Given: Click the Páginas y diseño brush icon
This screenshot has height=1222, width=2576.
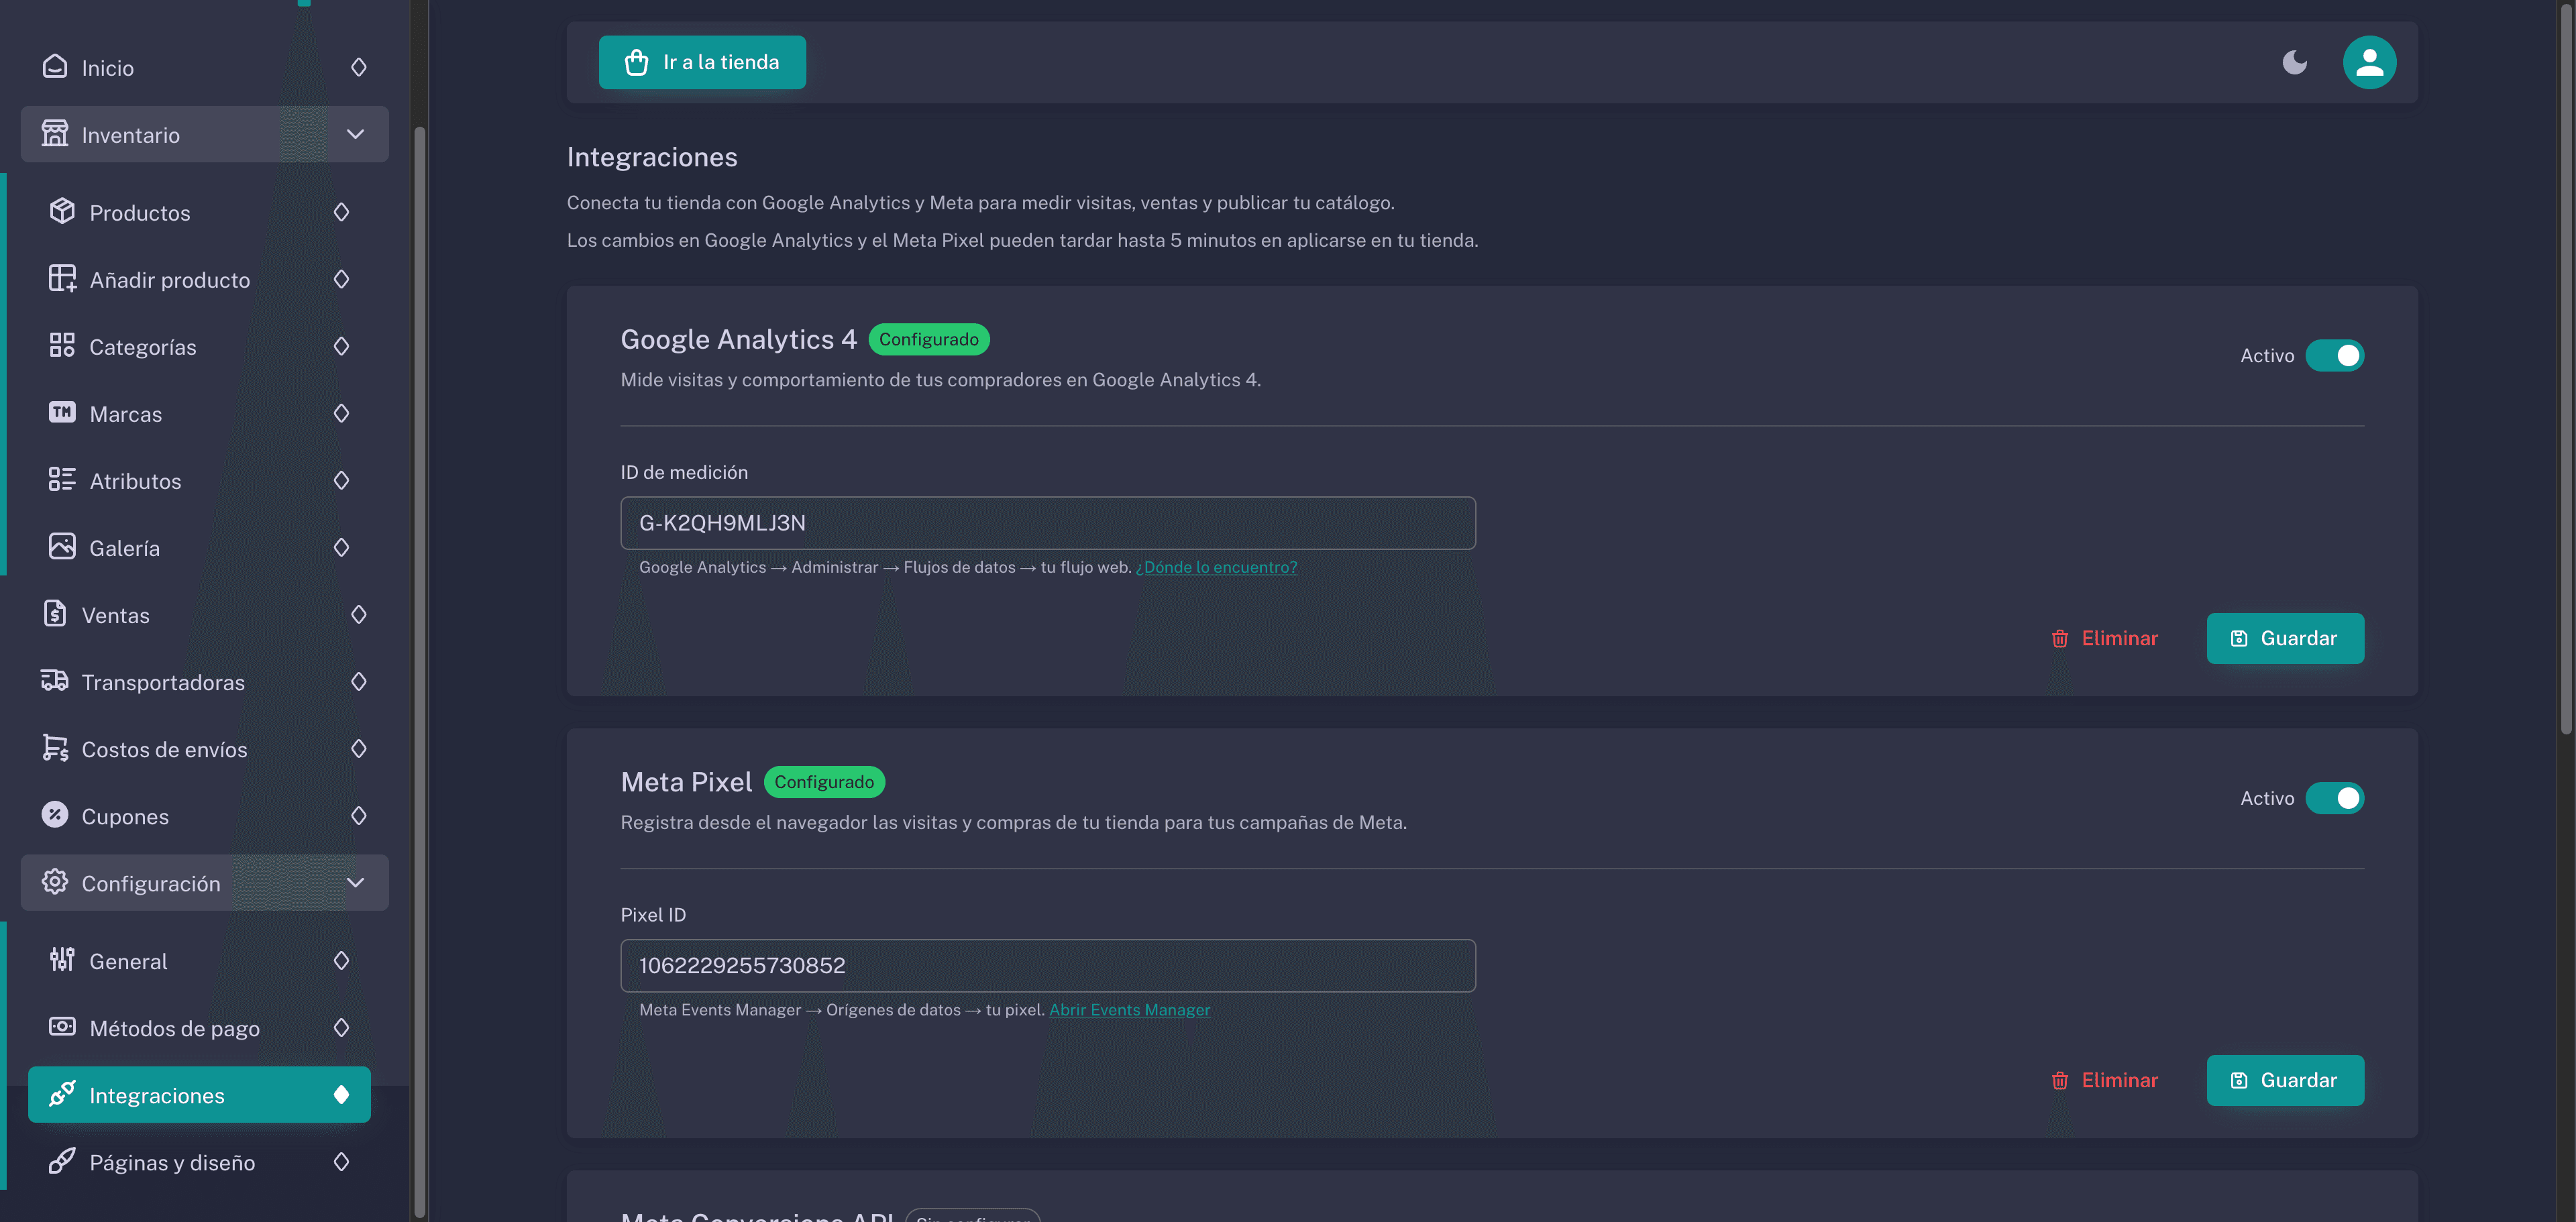Looking at the screenshot, I should coord(62,1161).
